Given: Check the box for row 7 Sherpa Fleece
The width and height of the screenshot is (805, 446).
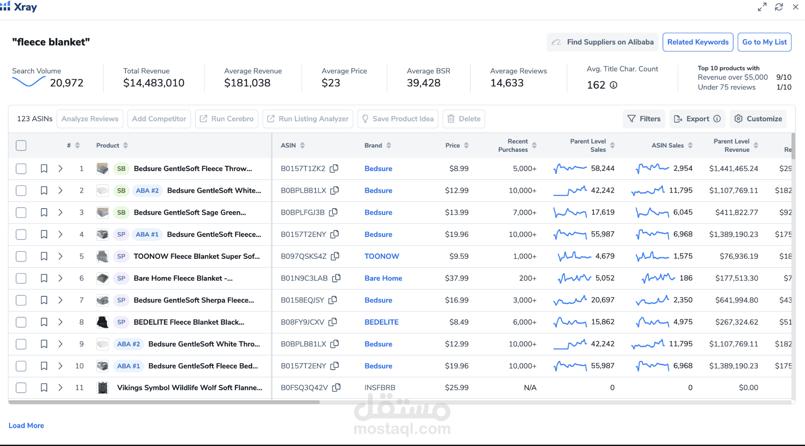Looking at the screenshot, I should (x=21, y=300).
